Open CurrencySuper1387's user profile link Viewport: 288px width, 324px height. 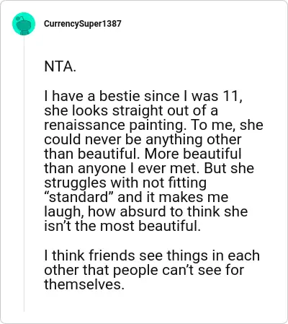pyautogui.click(x=83, y=24)
